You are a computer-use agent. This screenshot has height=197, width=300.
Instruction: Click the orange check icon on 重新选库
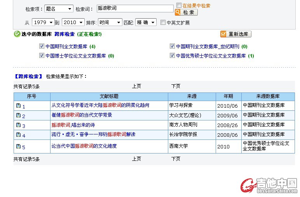(x=223, y=34)
